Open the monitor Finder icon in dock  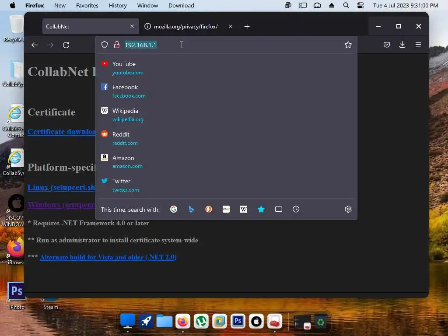coord(127,322)
